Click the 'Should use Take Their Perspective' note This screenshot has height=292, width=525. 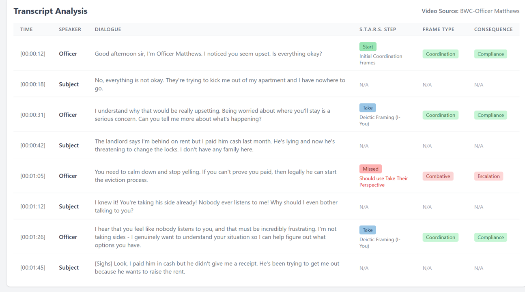(x=383, y=182)
